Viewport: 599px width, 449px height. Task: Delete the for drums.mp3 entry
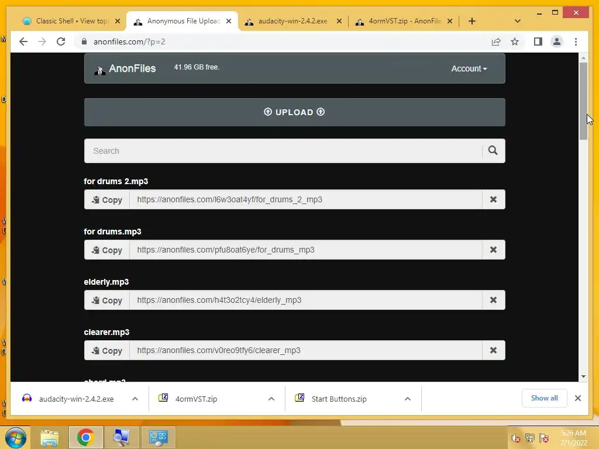point(493,250)
